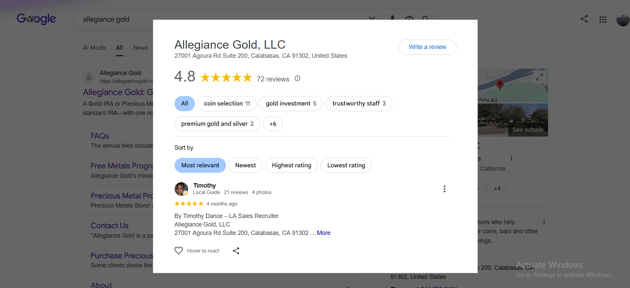Expand the map with the fullscreen icon

click(x=540, y=77)
